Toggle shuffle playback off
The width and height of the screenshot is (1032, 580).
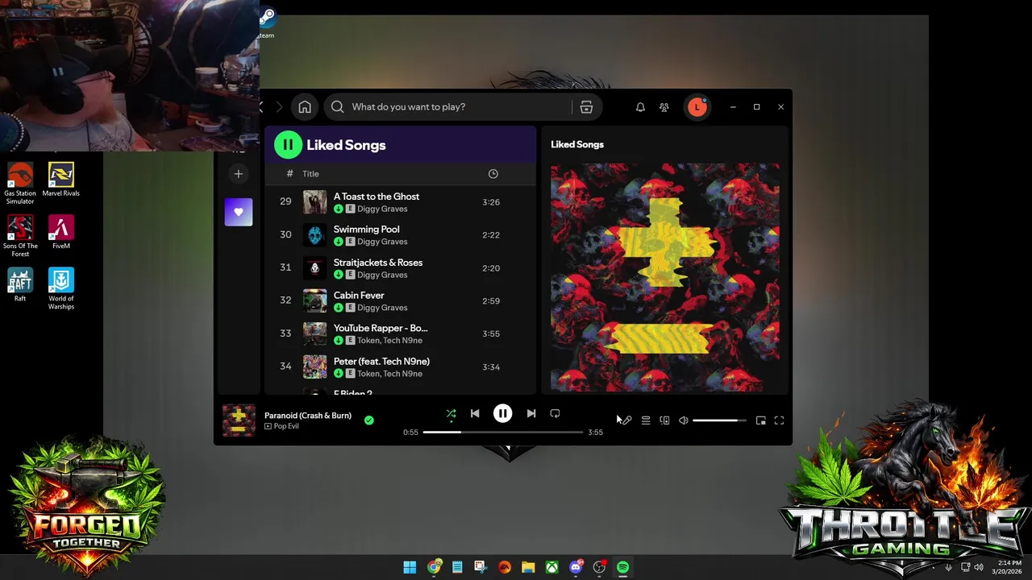tap(451, 414)
